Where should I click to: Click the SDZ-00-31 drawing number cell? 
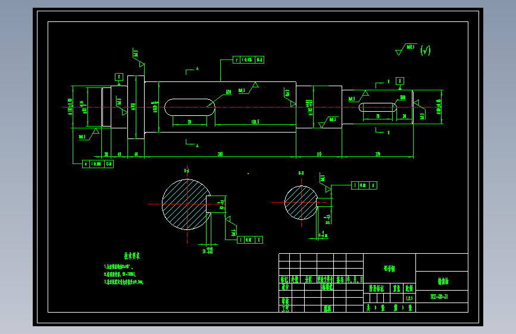[442, 297]
